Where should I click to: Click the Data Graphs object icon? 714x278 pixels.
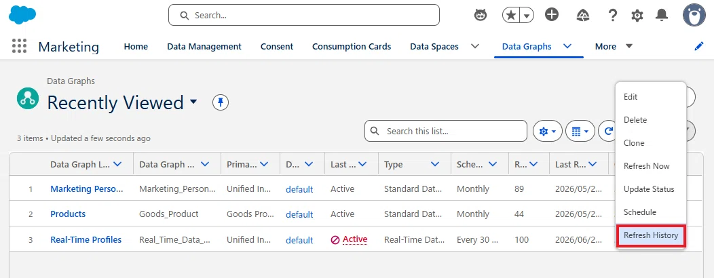[28, 98]
